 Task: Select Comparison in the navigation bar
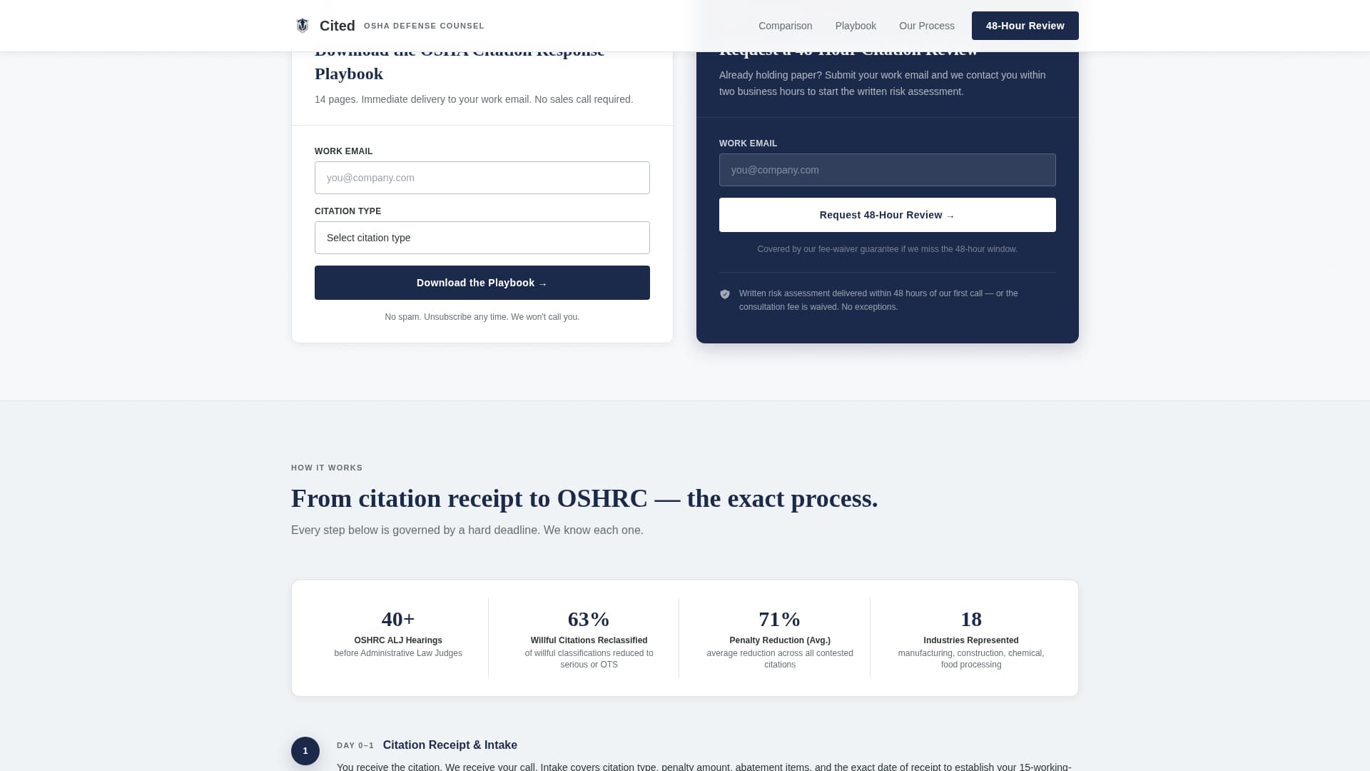(x=785, y=26)
